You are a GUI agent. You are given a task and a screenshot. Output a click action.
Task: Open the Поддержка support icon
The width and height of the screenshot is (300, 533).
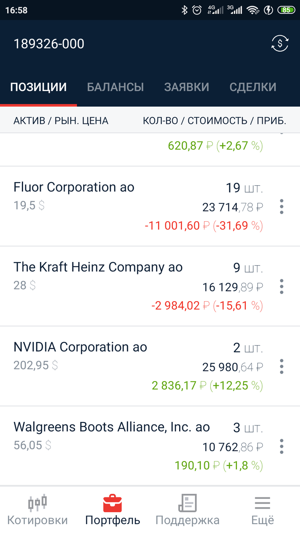click(x=188, y=503)
